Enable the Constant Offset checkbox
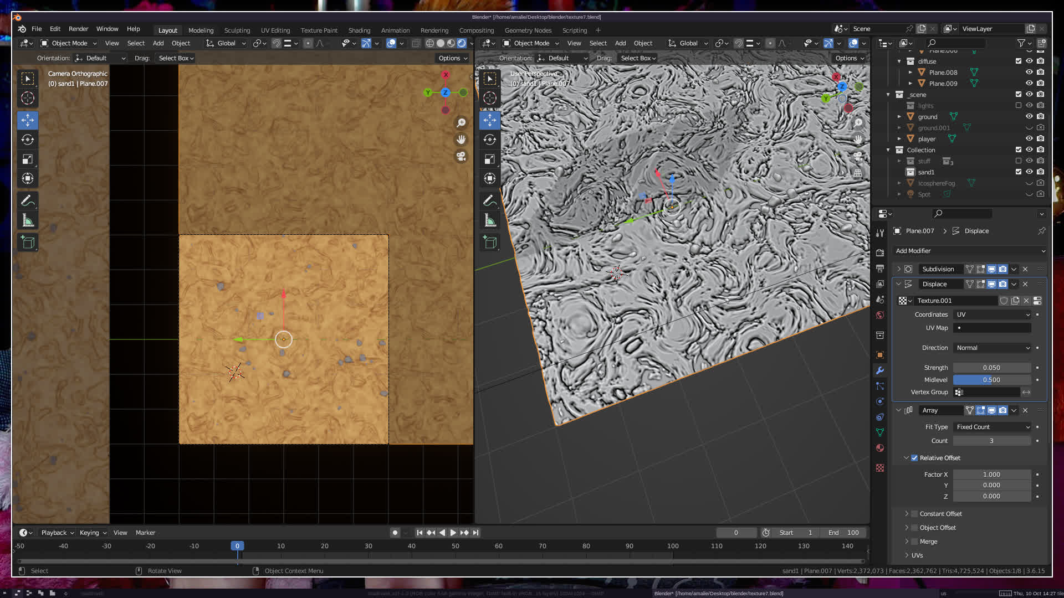This screenshot has height=598, width=1064. (x=914, y=514)
